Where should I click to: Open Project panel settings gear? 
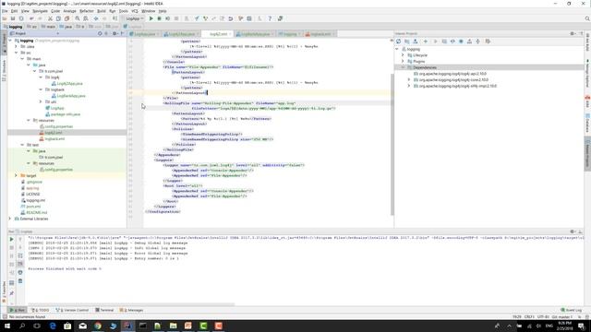(x=115, y=33)
